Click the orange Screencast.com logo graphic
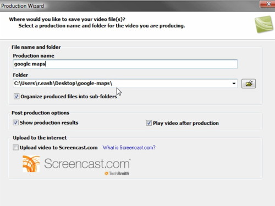 pyautogui.click(x=31, y=164)
